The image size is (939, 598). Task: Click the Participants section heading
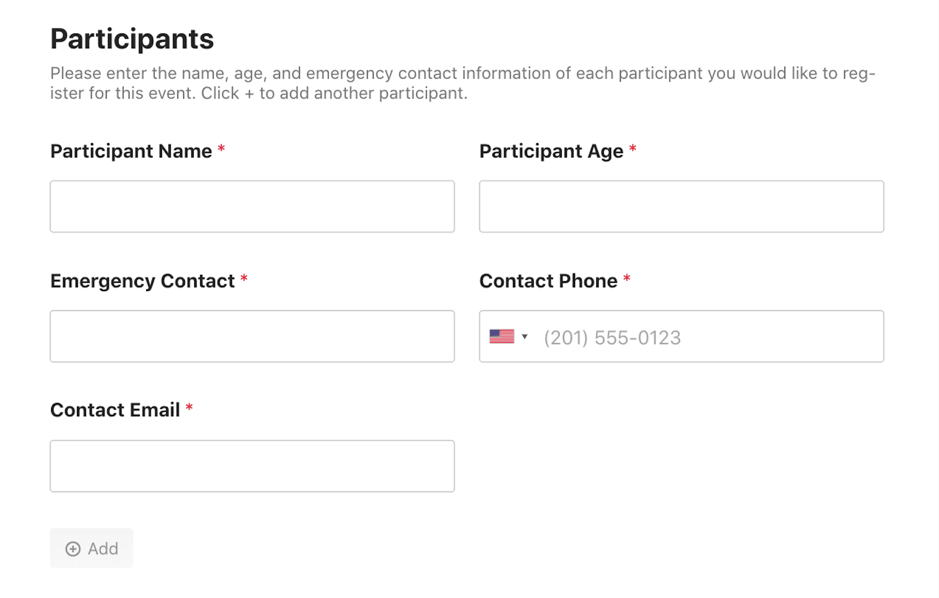click(x=132, y=39)
